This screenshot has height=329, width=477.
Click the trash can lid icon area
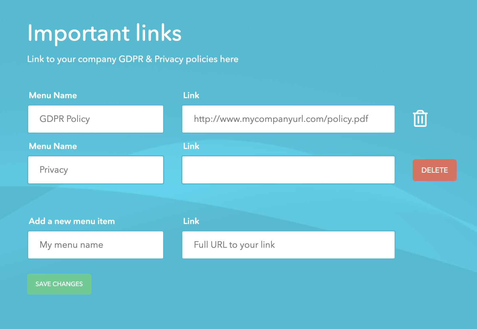point(420,113)
